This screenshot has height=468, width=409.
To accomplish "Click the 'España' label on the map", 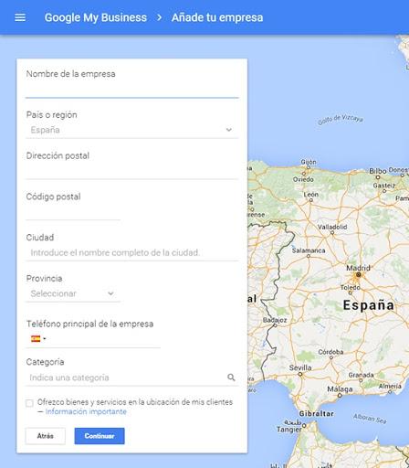I will (369, 305).
